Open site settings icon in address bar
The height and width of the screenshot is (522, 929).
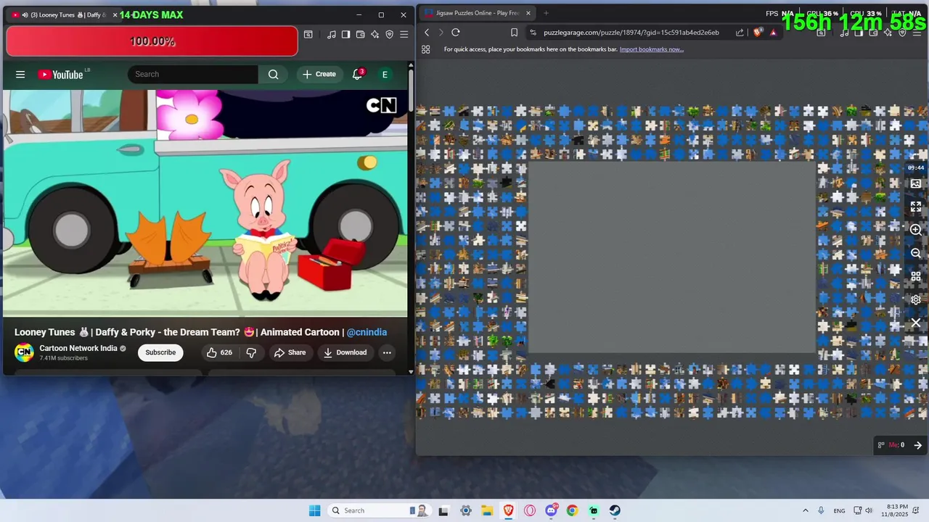pyautogui.click(x=533, y=32)
